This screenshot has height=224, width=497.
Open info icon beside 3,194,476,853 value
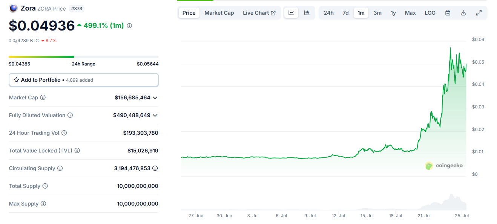155,168
